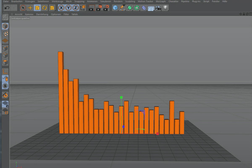Image resolution: width=252 pixels, height=168 pixels.
Task: Switch to Texture mode checkered cube
Action: 5,34
